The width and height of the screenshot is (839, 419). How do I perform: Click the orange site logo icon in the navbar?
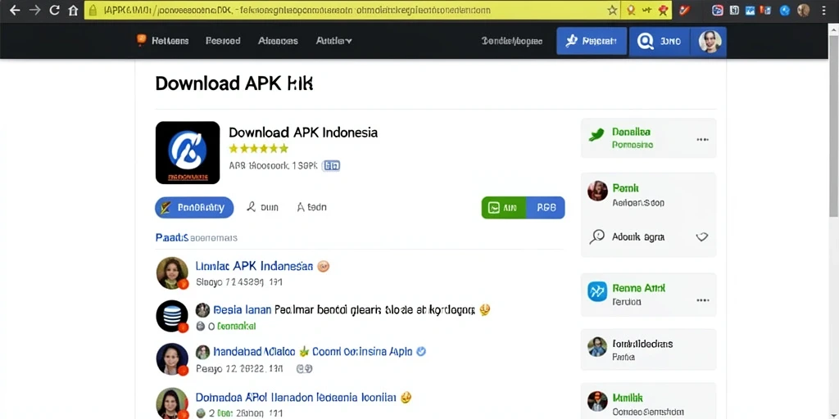(141, 40)
